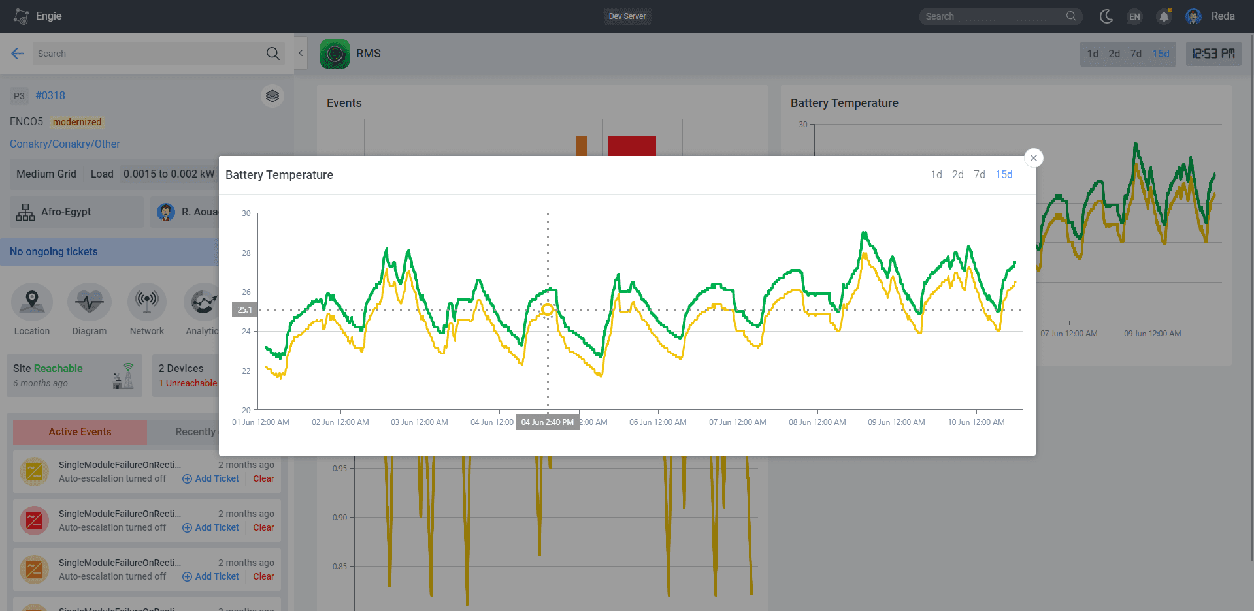Screen dimensions: 1254x611
Task: Open the Analytics chart icon
Action: coord(203,302)
